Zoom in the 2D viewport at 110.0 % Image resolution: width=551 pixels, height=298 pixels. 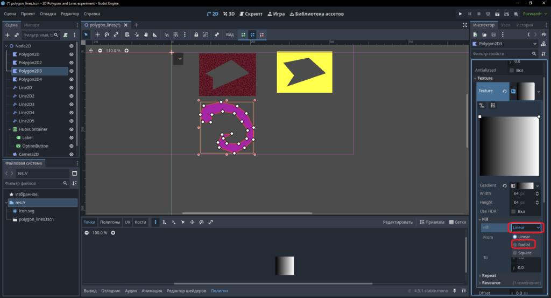pyautogui.click(x=126, y=51)
